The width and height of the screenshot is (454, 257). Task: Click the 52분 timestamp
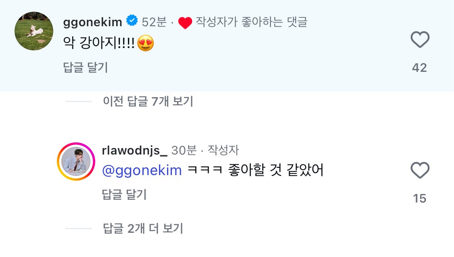coord(154,22)
